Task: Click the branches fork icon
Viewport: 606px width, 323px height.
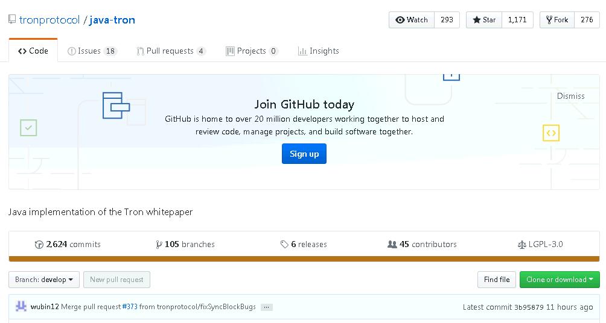Action: pyautogui.click(x=159, y=245)
